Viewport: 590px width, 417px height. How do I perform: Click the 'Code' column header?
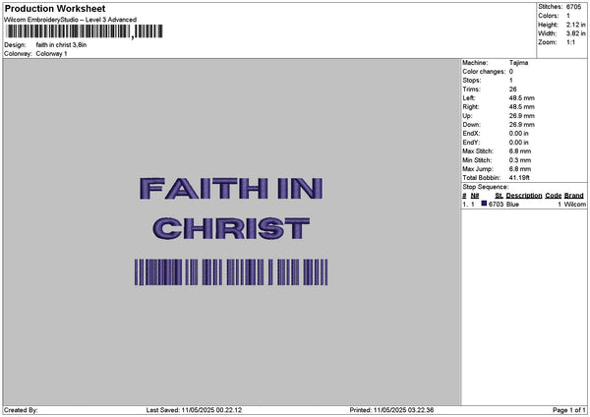pos(553,196)
